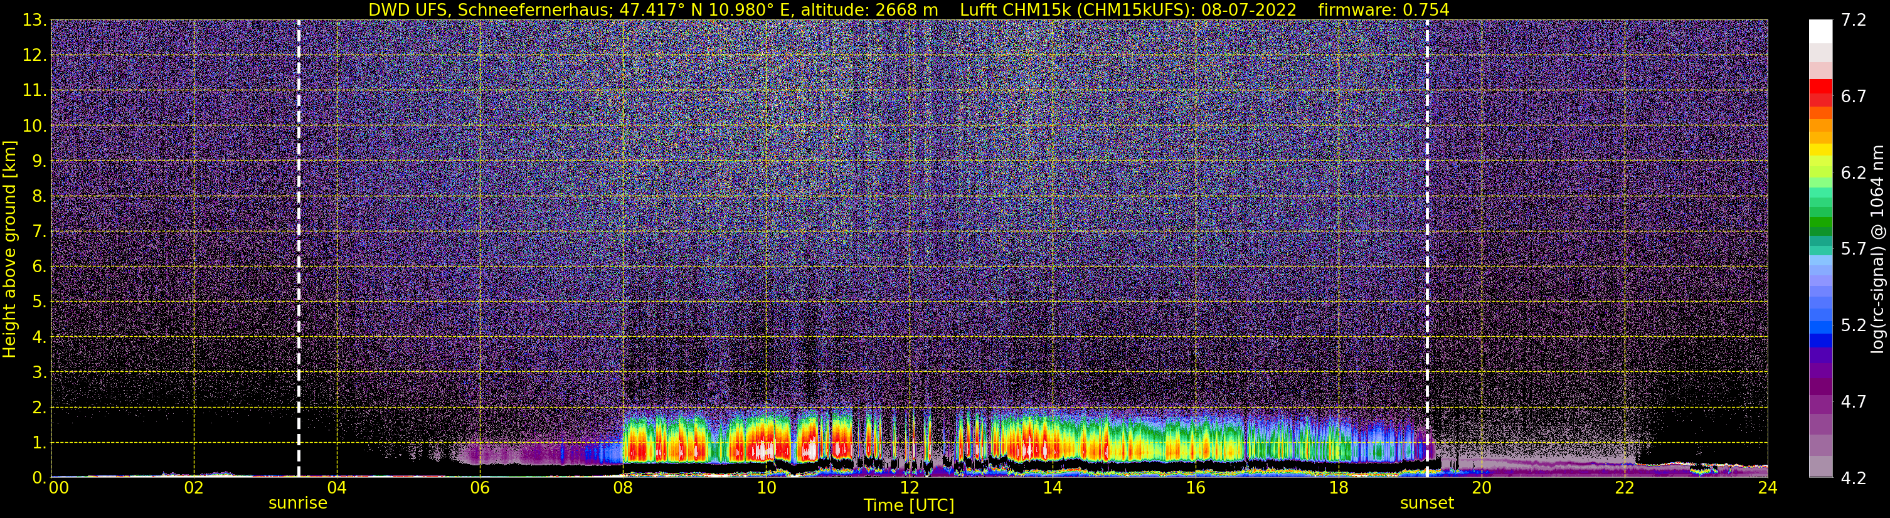This screenshot has height=518, width=1890.
Task: Click the white dashed sunset marker line
Action: coord(1427,248)
